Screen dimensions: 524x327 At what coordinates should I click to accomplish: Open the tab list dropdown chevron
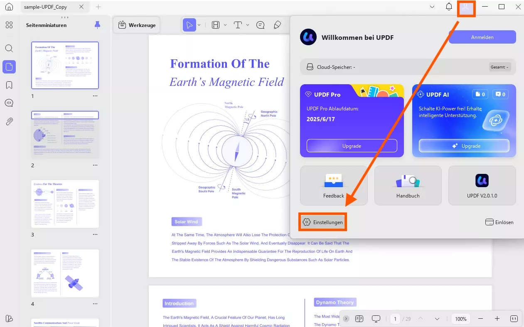[432, 7]
